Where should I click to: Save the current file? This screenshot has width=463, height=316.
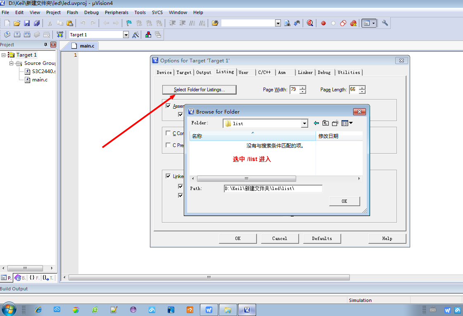click(x=27, y=23)
